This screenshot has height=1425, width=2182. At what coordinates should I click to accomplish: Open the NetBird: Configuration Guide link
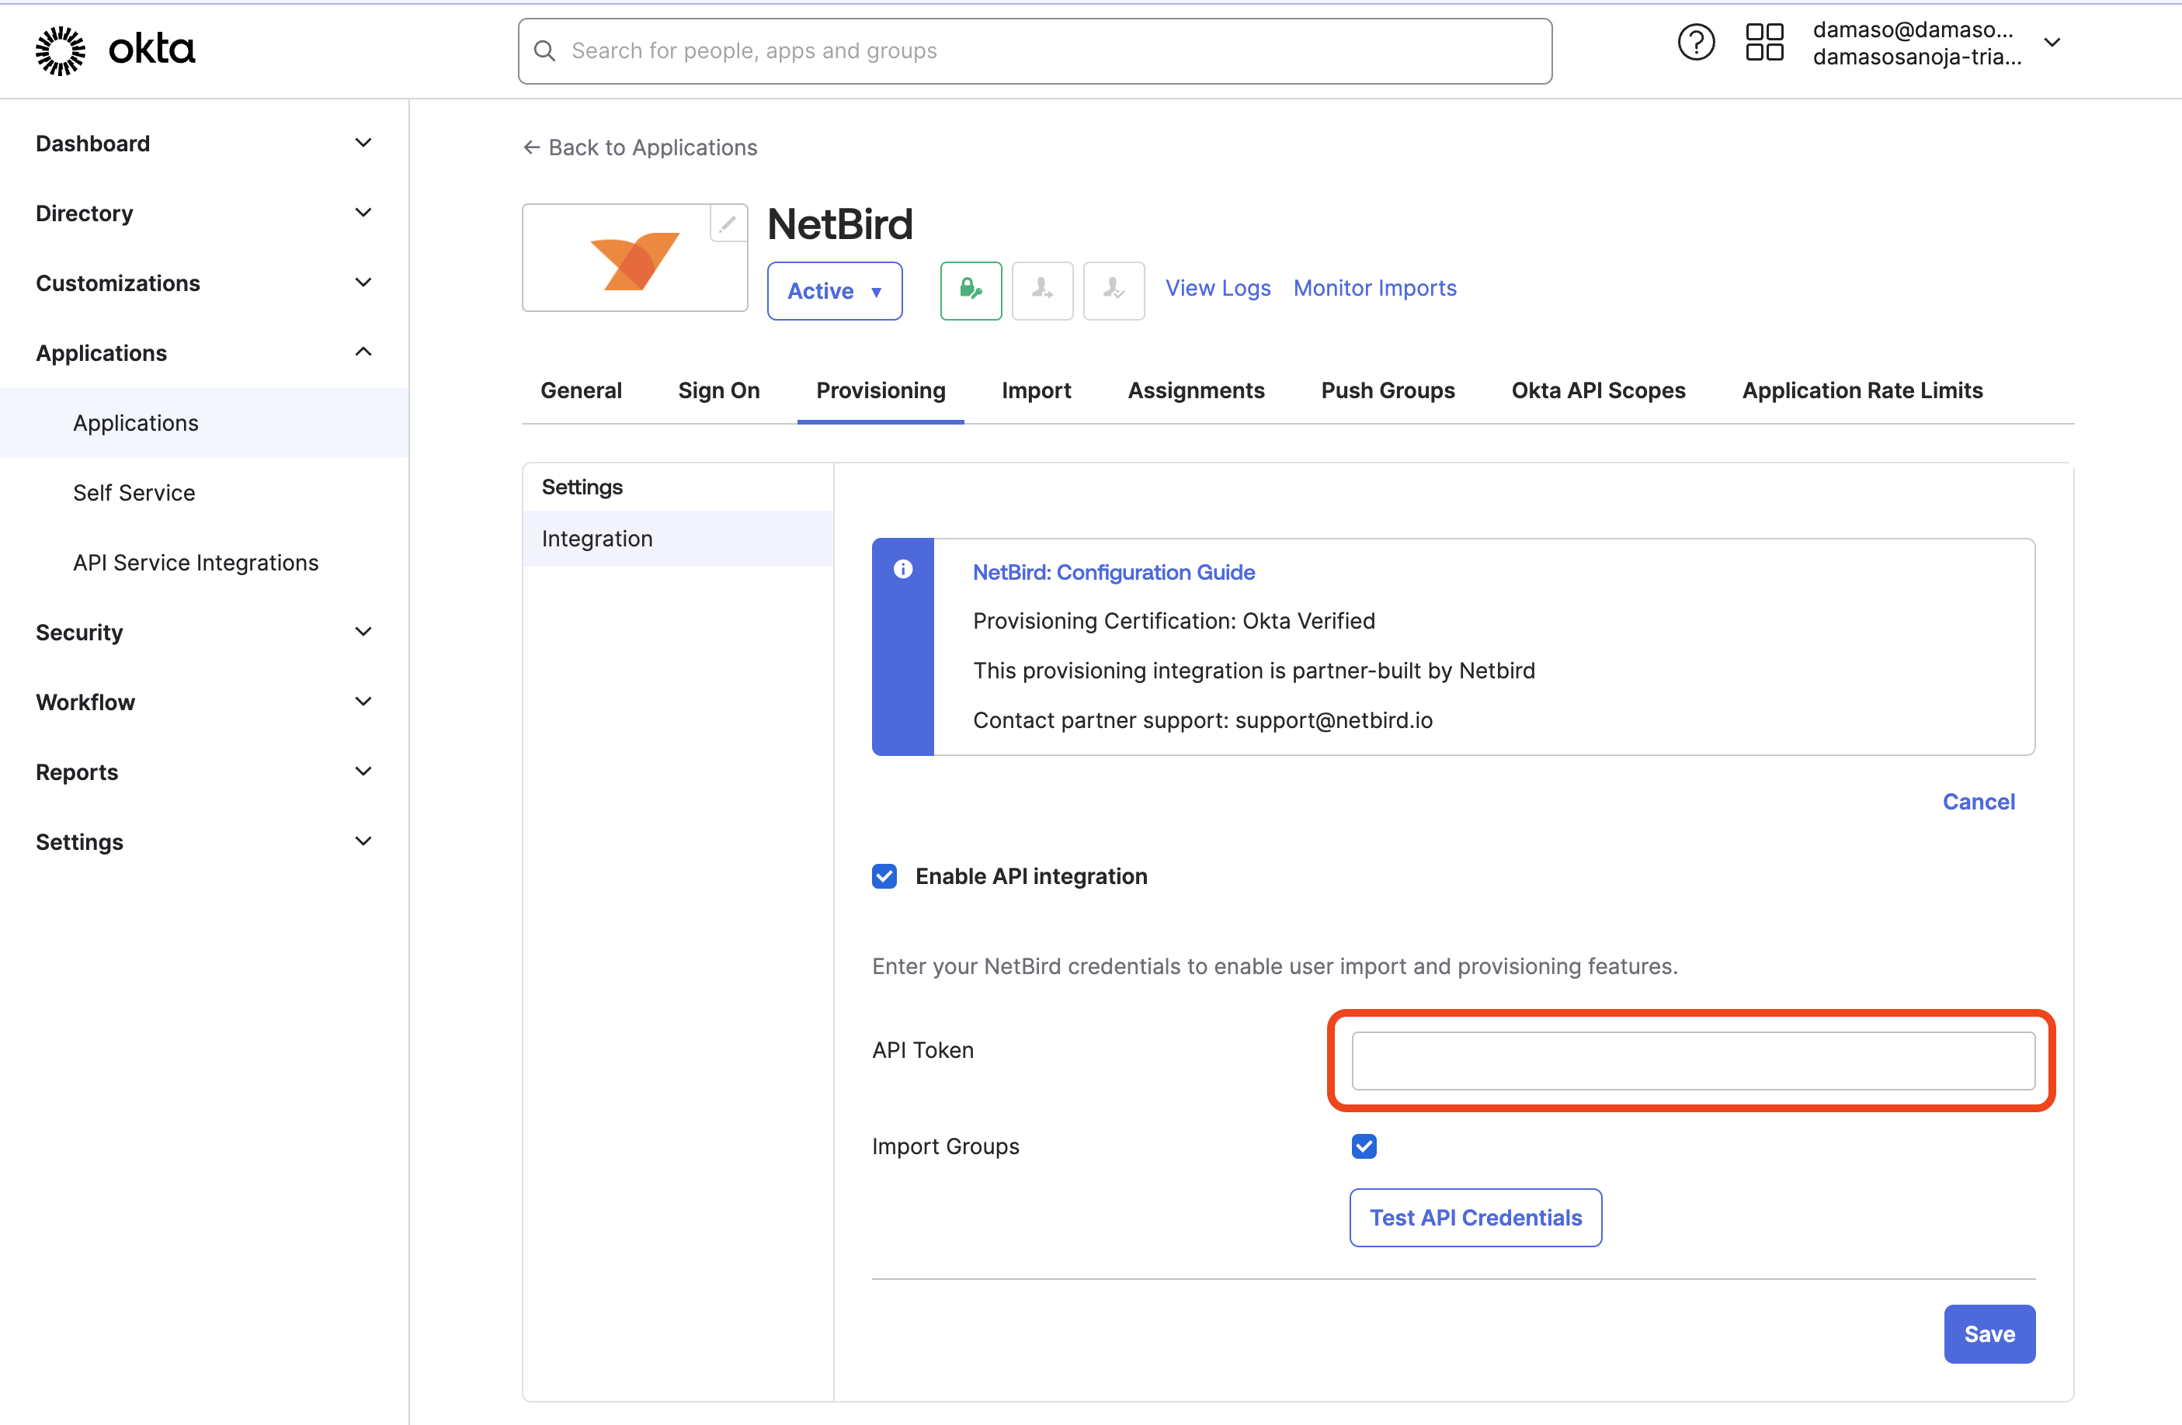(1113, 572)
